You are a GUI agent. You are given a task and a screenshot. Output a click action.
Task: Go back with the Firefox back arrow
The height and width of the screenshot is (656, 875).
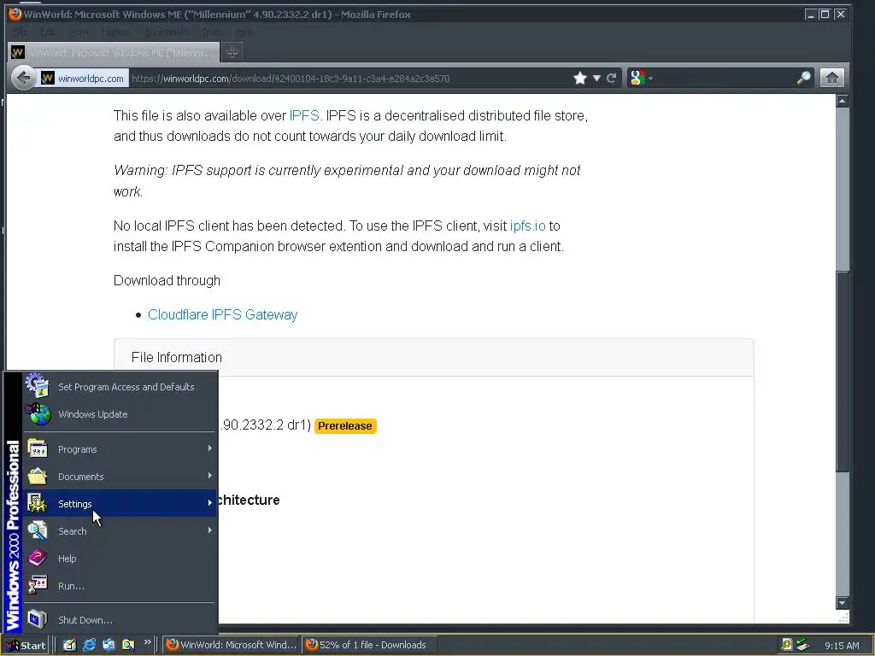coord(23,78)
